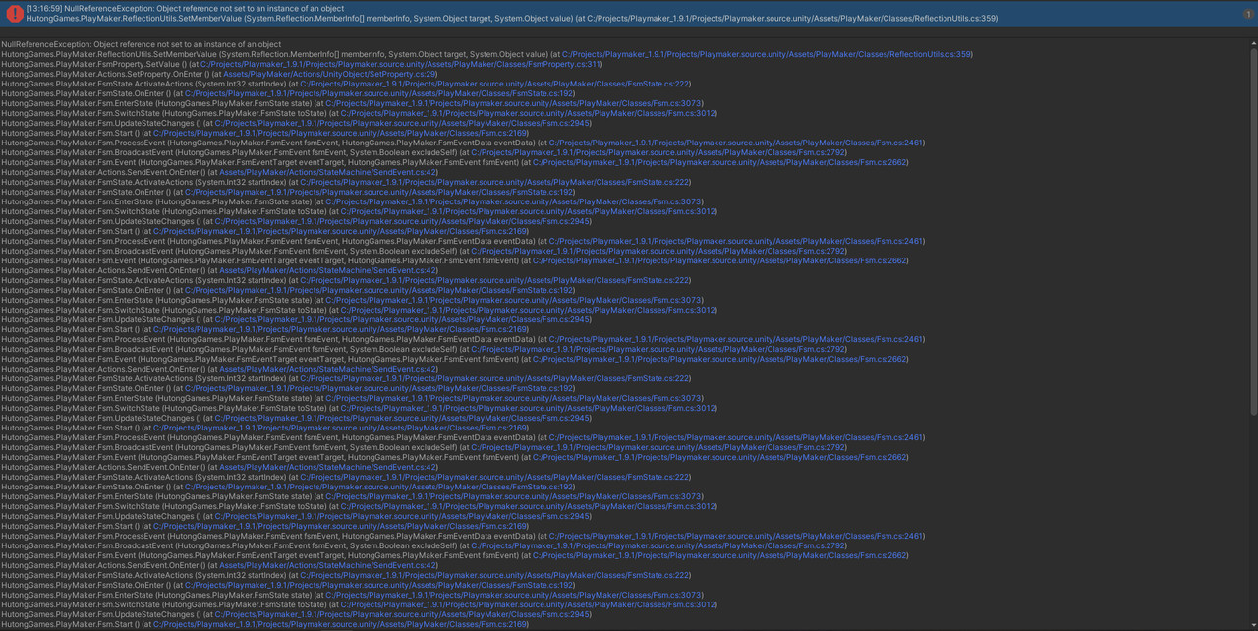Click the collapsed message count badge showing 1
This screenshot has height=631, width=1258.
1248,14
